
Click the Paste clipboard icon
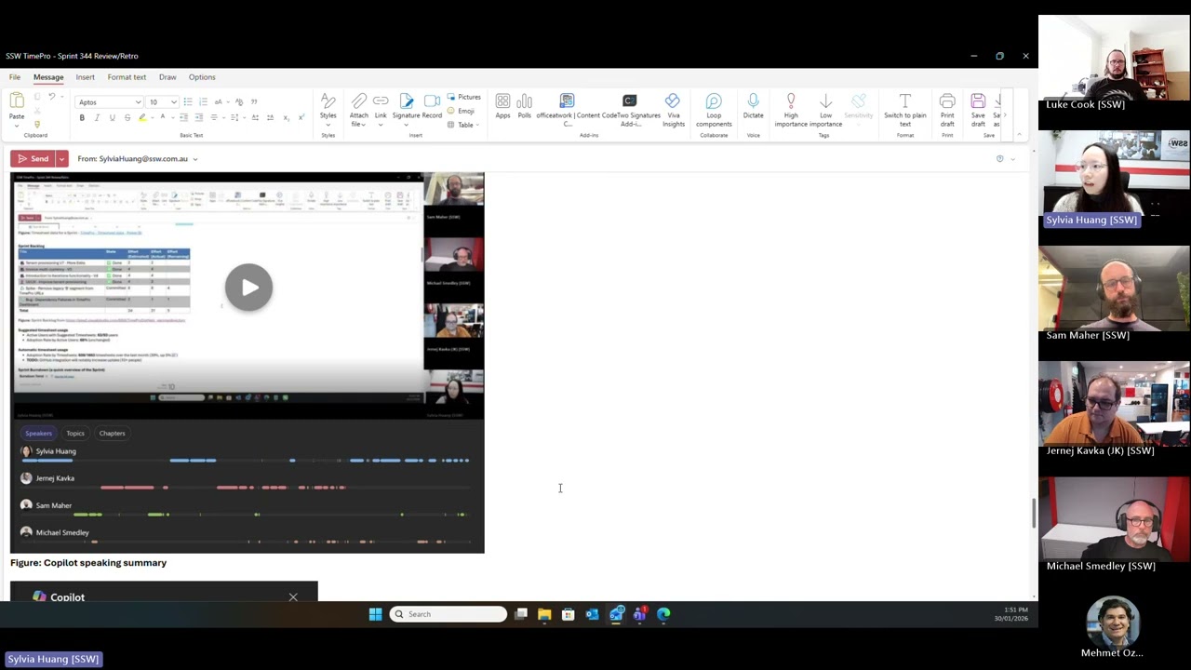(x=17, y=100)
